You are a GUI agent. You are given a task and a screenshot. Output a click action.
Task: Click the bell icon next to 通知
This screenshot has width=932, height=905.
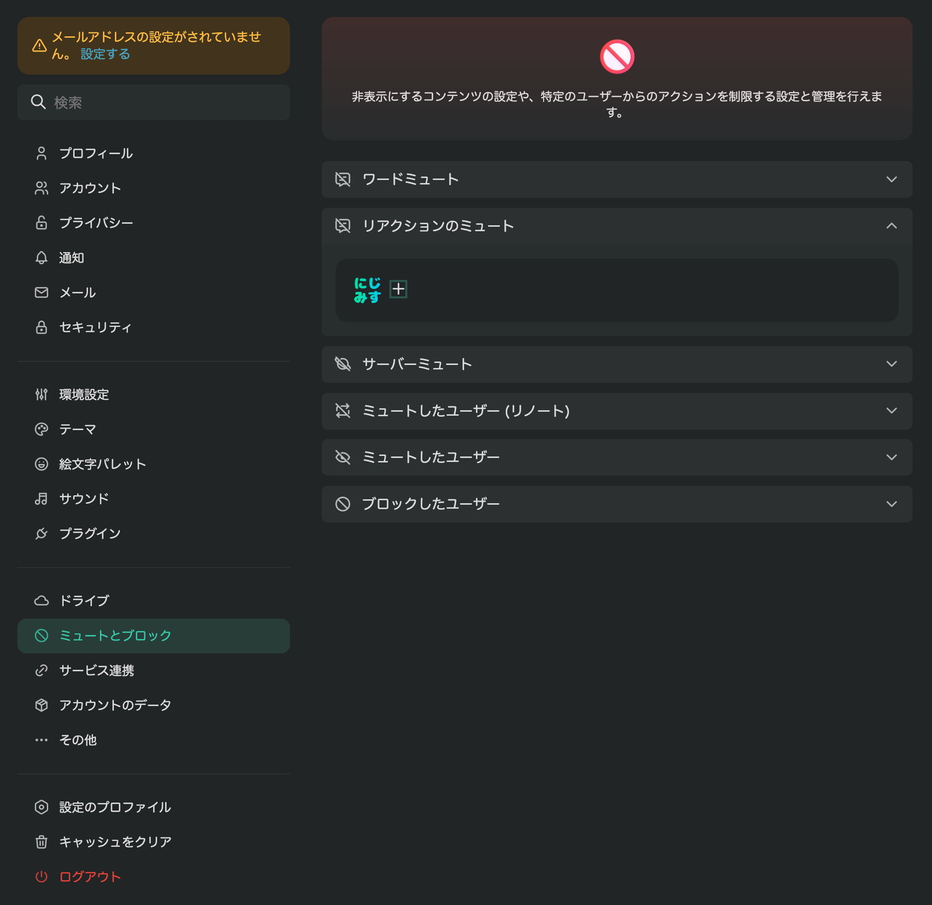[x=41, y=258]
